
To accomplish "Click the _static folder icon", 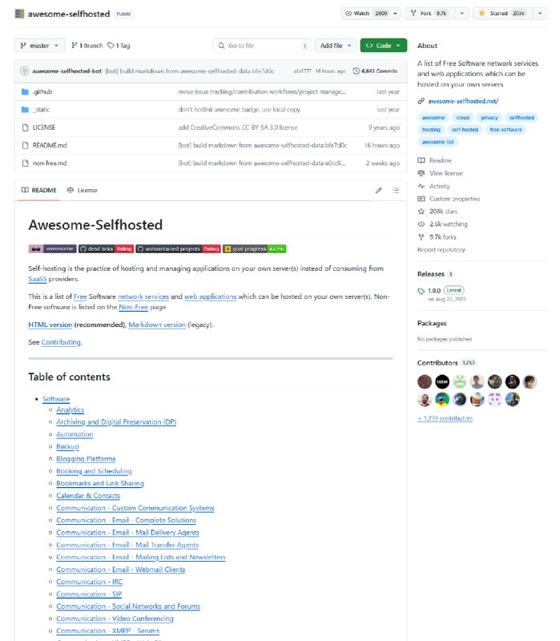I will click(x=25, y=110).
